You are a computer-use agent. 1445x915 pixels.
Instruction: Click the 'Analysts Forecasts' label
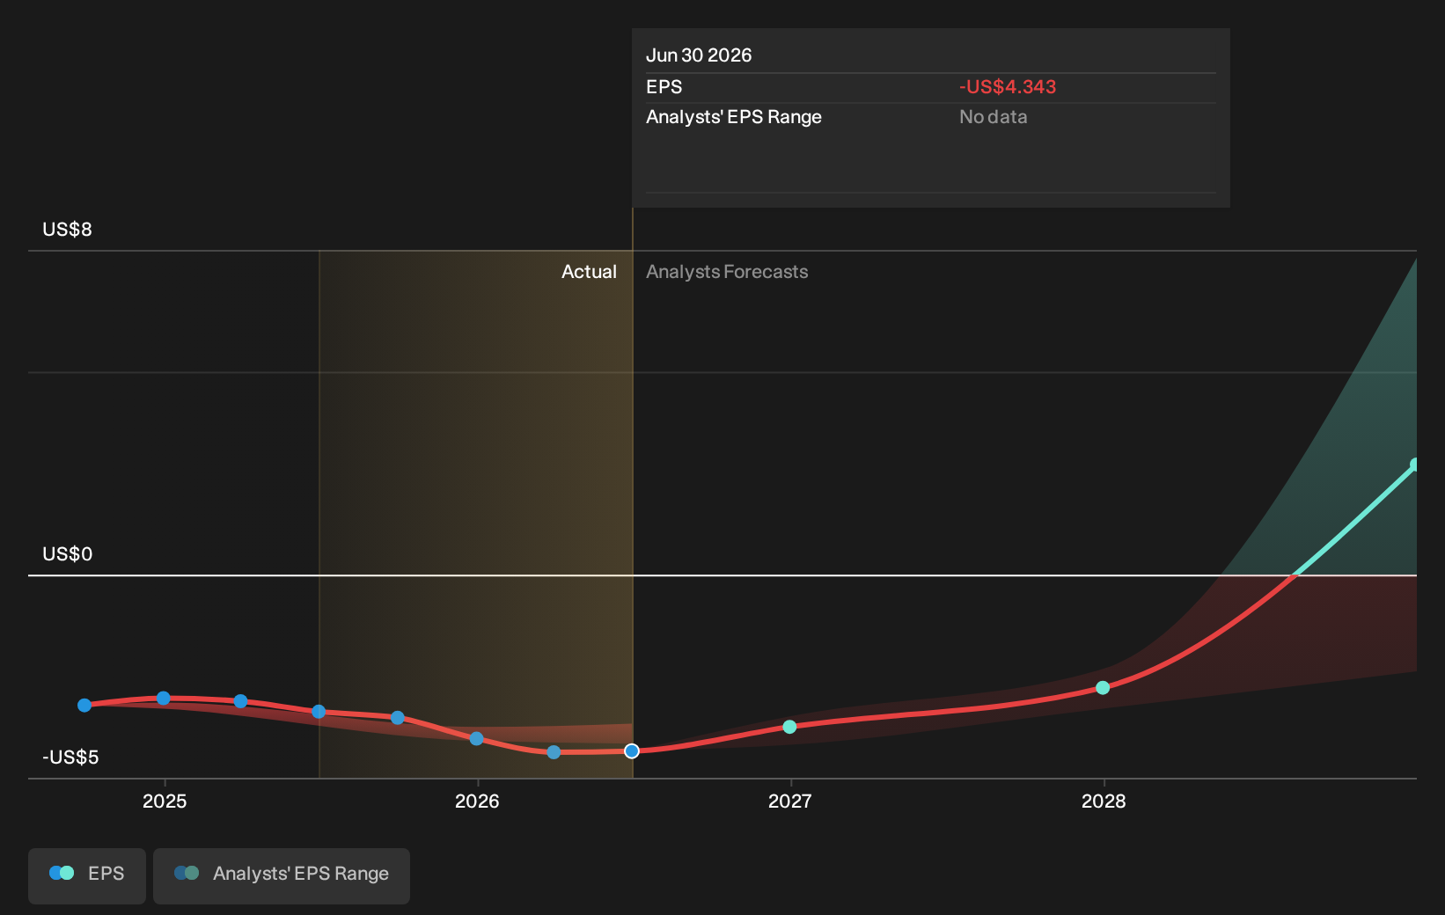(727, 272)
